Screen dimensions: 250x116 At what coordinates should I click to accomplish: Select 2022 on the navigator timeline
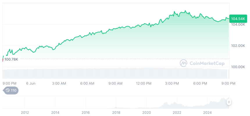click(x=177, y=112)
